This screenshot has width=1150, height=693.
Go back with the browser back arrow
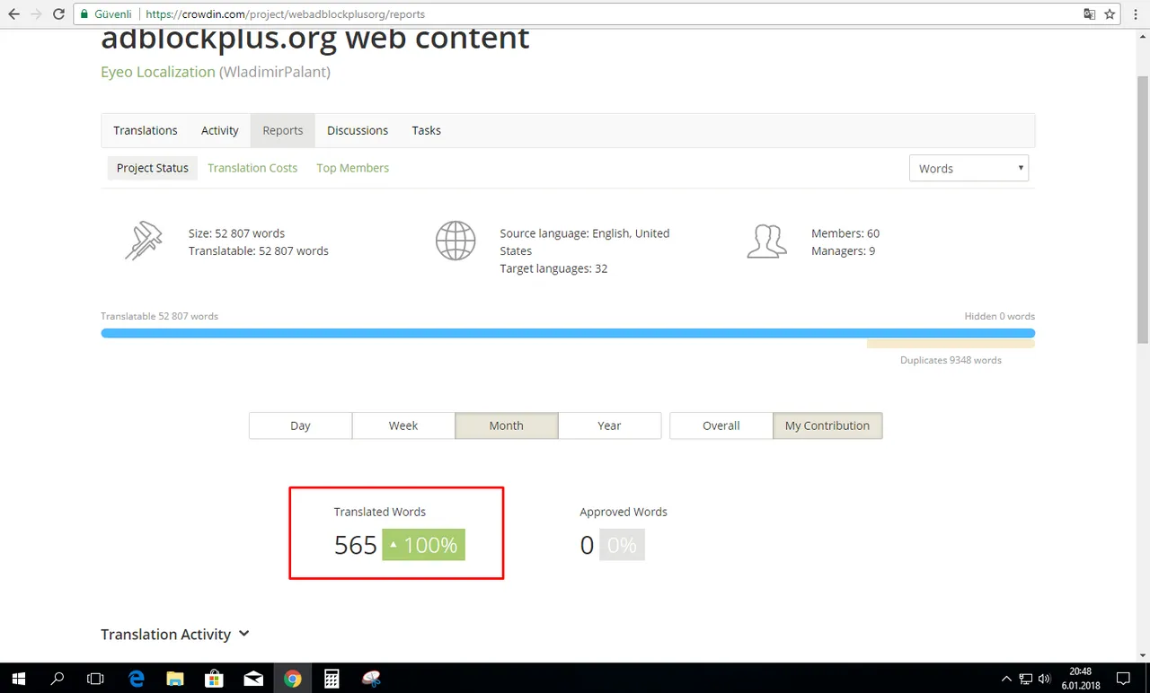point(13,14)
